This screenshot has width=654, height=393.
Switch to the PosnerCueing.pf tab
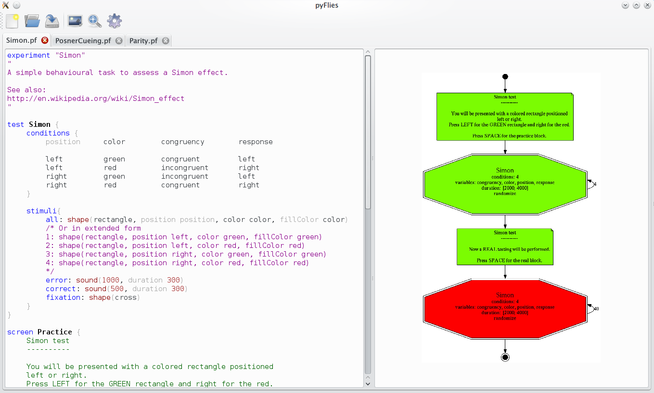pyautogui.click(x=83, y=41)
